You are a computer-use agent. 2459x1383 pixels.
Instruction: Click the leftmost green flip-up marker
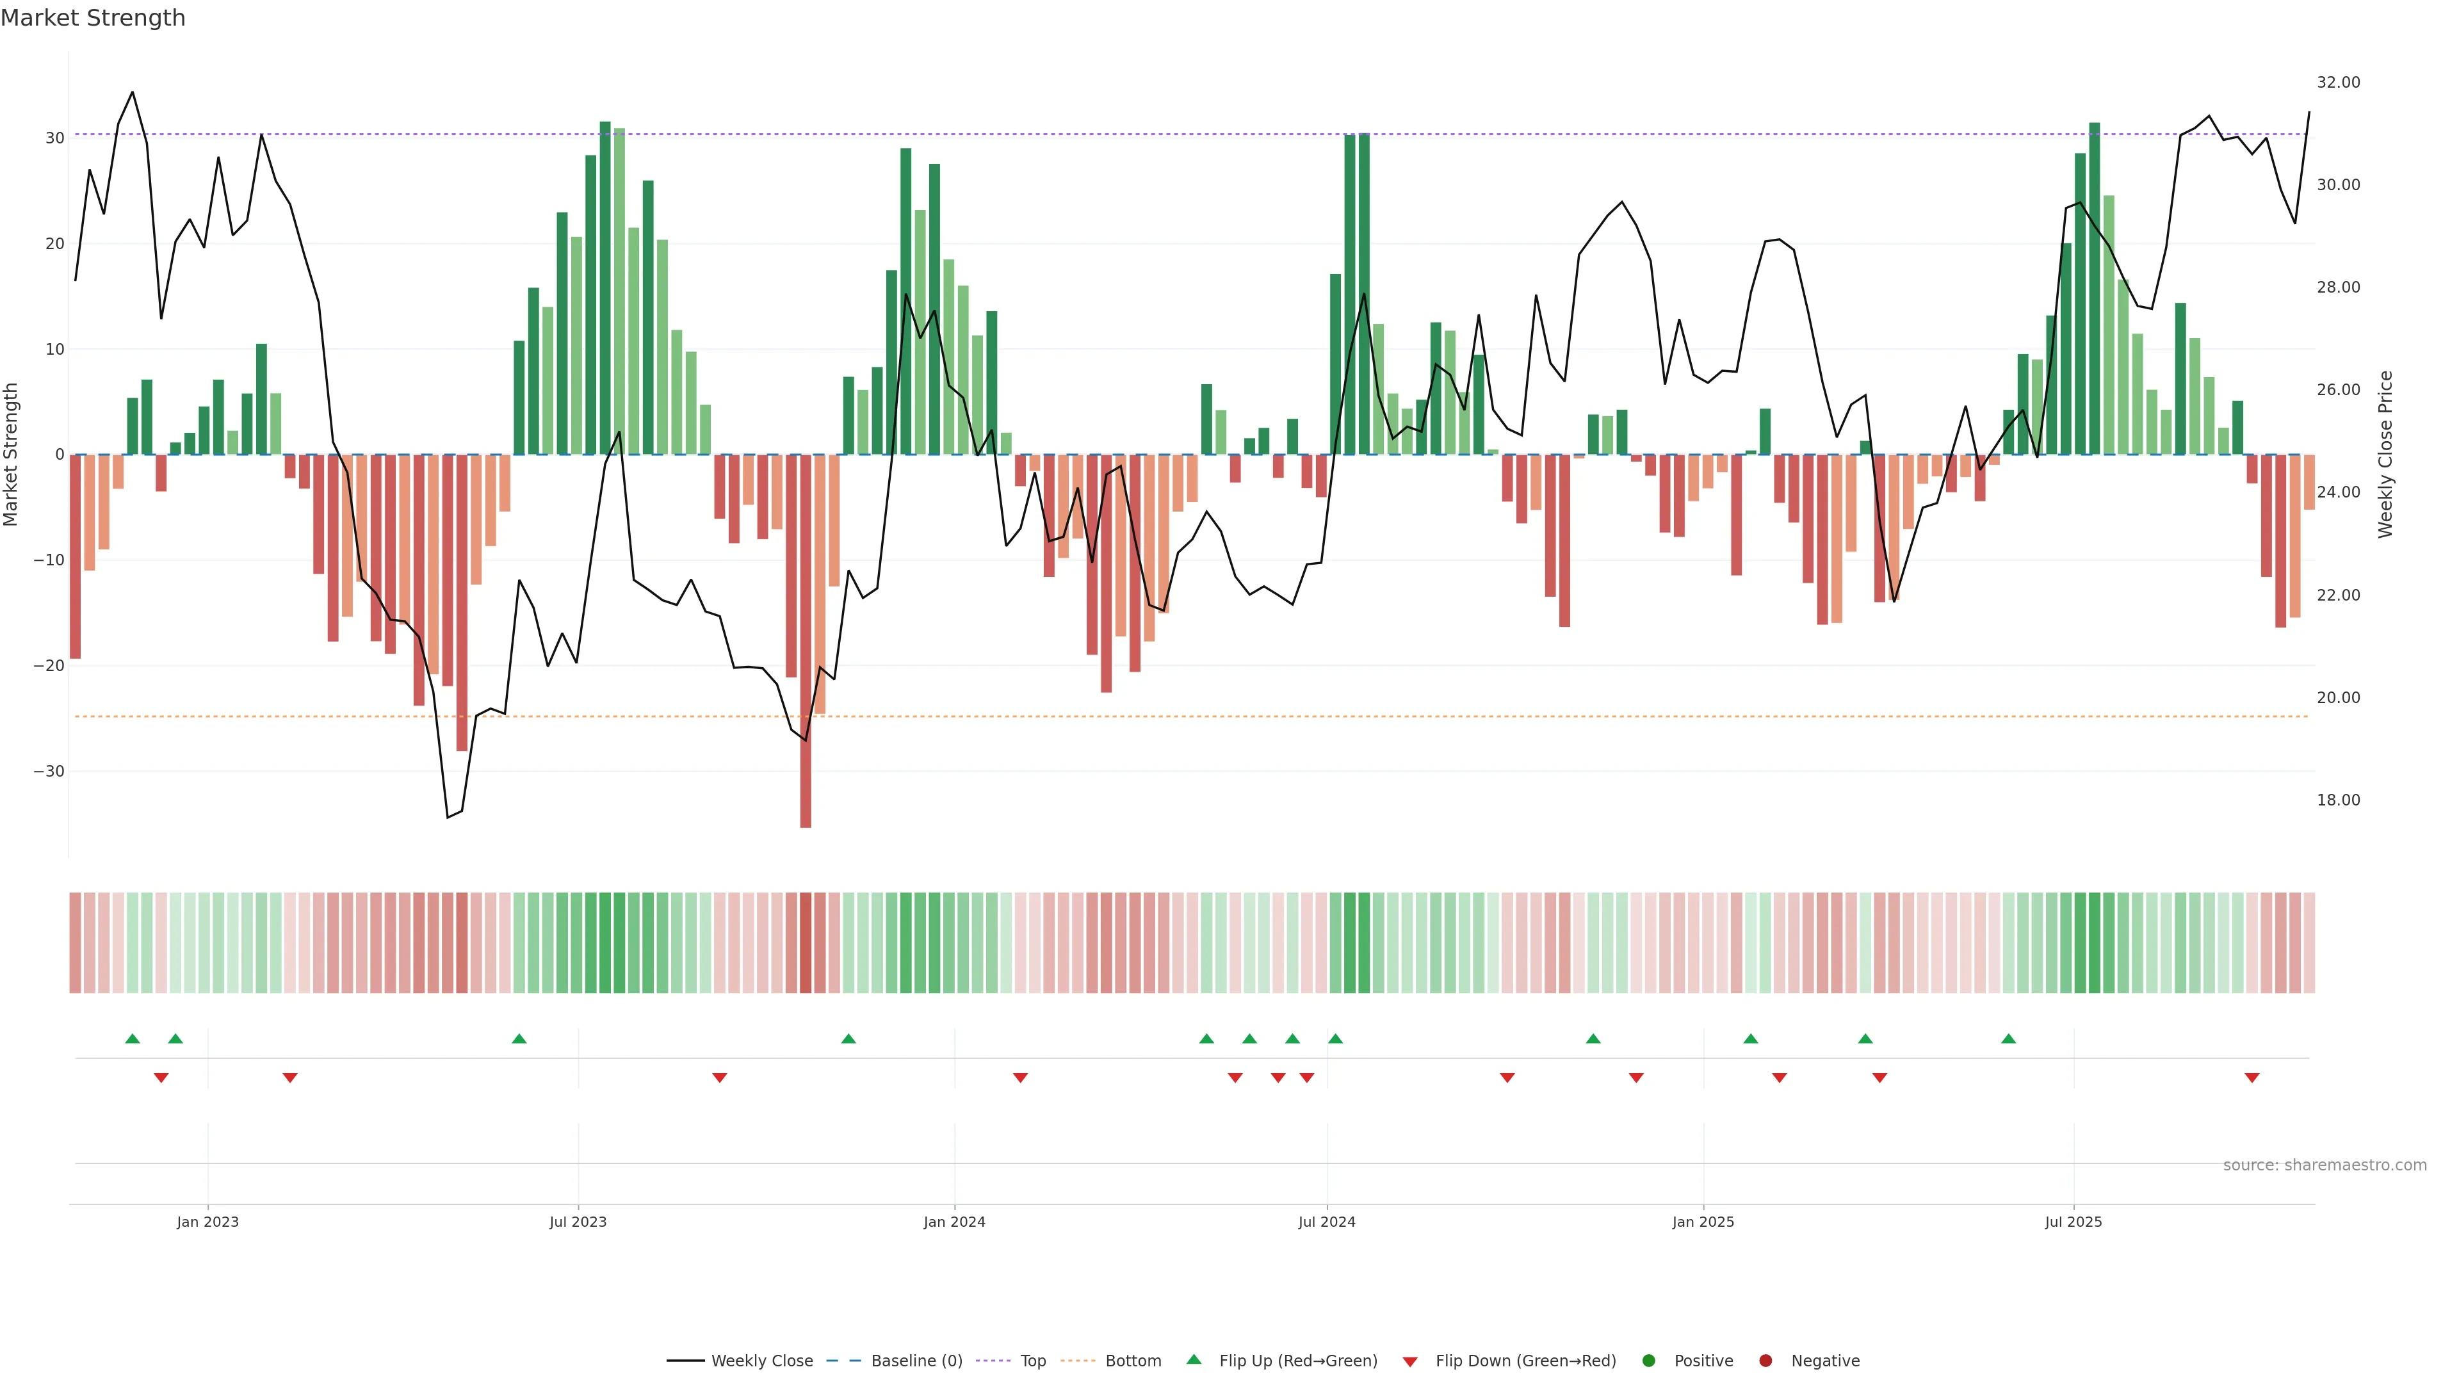(133, 1039)
